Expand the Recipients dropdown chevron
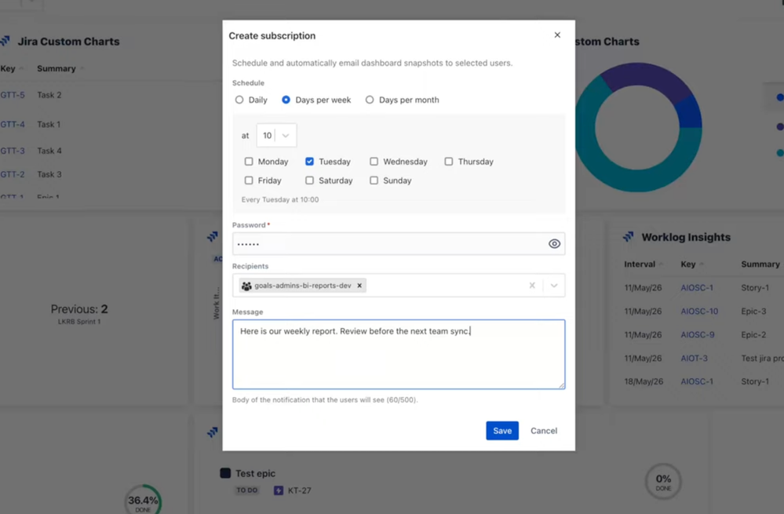The width and height of the screenshot is (784, 514). point(554,286)
